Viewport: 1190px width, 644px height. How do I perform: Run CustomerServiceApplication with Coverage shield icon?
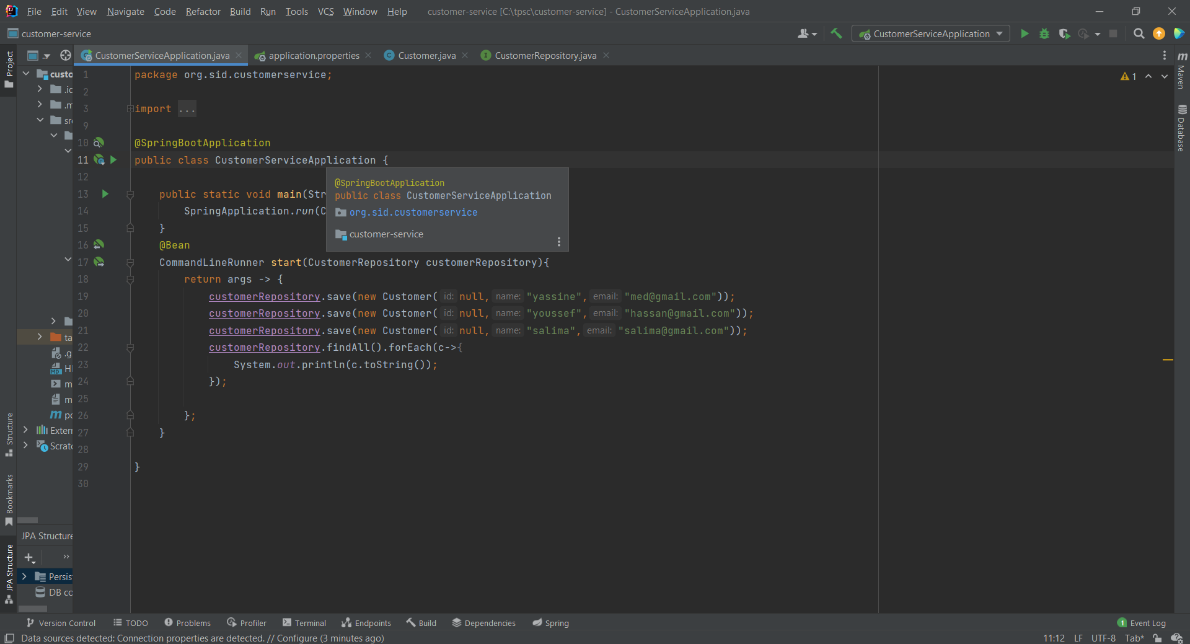click(x=1065, y=34)
